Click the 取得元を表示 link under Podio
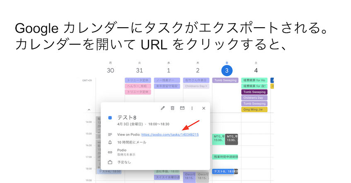This screenshot has height=183, width=351. click(x=126, y=154)
